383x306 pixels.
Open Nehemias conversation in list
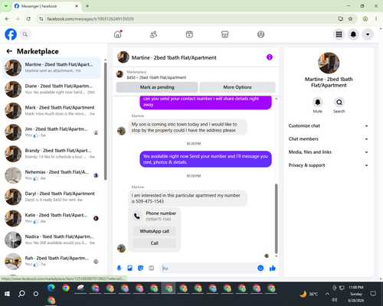point(51,175)
